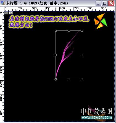Open the www.jcwcn.com watermark link
This screenshot has height=123, width=116.
97,117
